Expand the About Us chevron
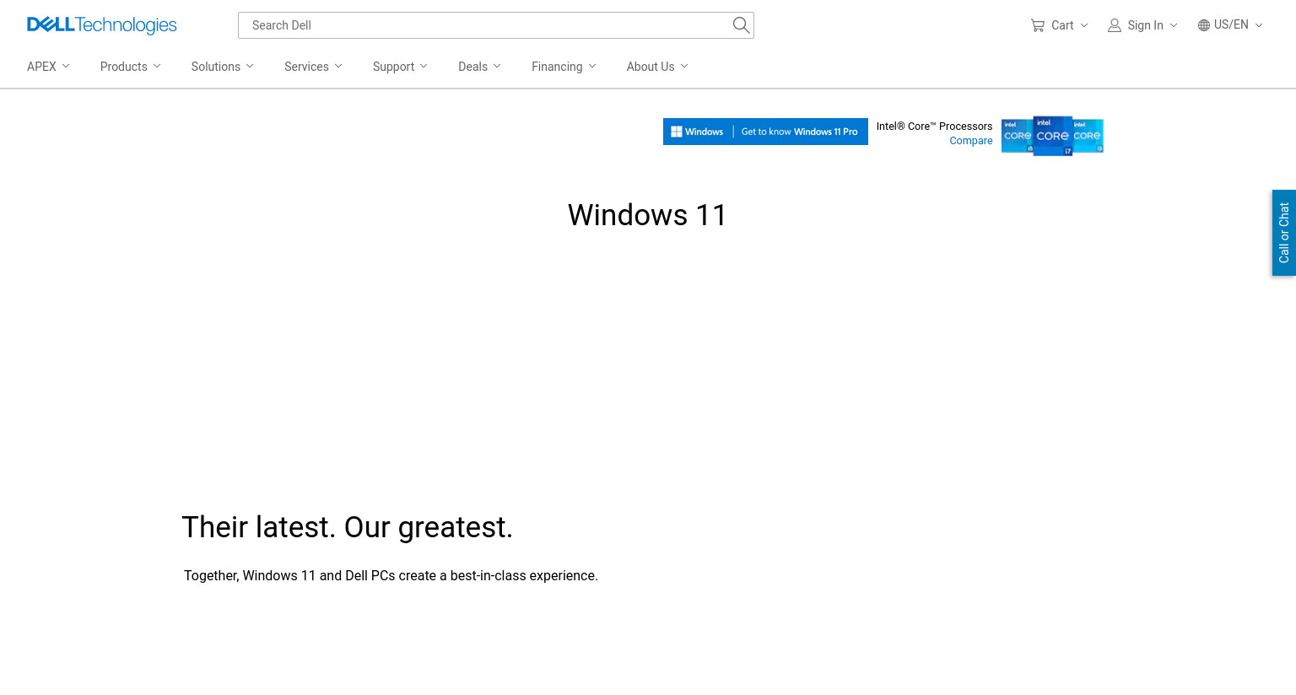 pyautogui.click(x=684, y=66)
